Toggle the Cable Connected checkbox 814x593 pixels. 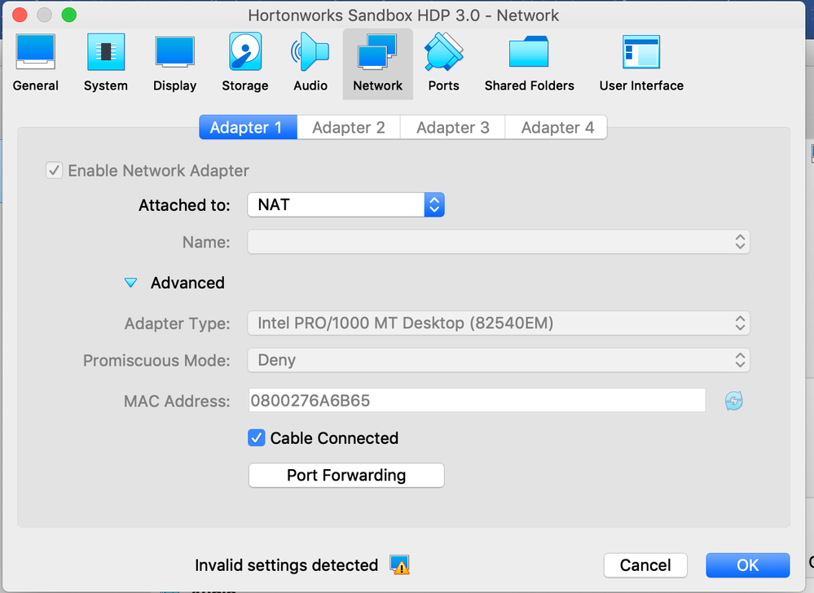click(257, 438)
